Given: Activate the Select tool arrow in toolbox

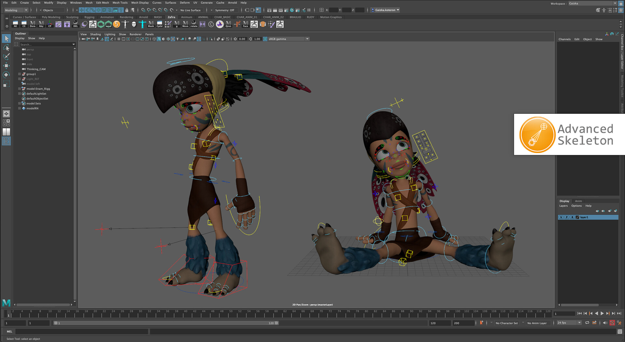Looking at the screenshot, I should [6, 39].
